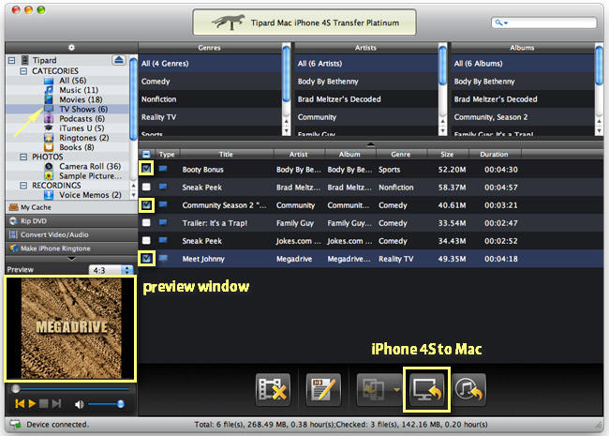Collapse the Tipard device tree node

11,60
